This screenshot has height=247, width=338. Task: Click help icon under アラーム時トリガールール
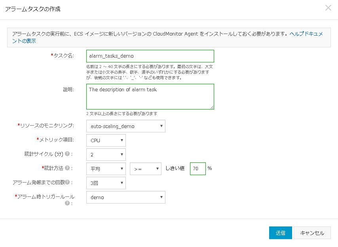(67, 203)
